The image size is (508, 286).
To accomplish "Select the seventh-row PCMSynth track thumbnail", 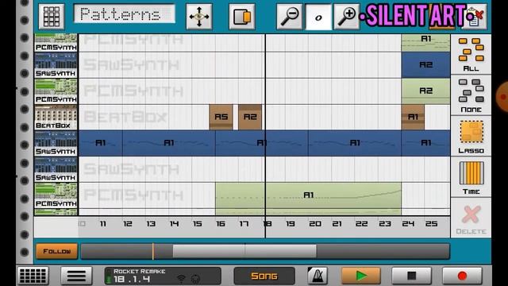I will (x=56, y=195).
